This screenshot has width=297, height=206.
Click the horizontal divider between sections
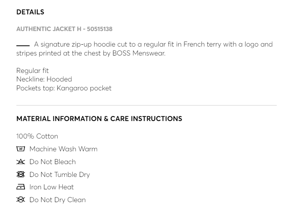(x=147, y=105)
